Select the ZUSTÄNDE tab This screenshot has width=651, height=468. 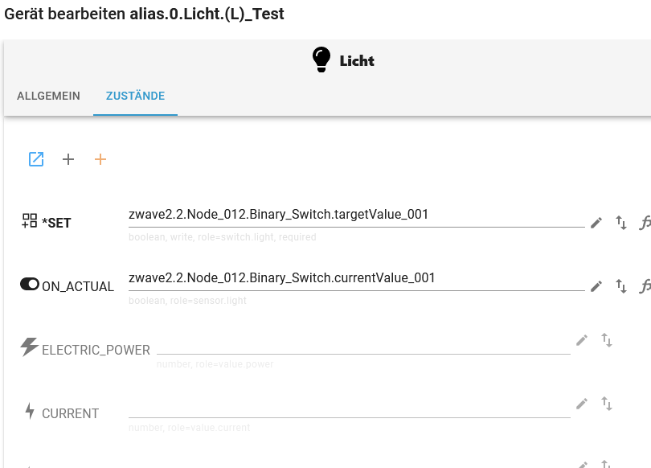[x=135, y=96]
